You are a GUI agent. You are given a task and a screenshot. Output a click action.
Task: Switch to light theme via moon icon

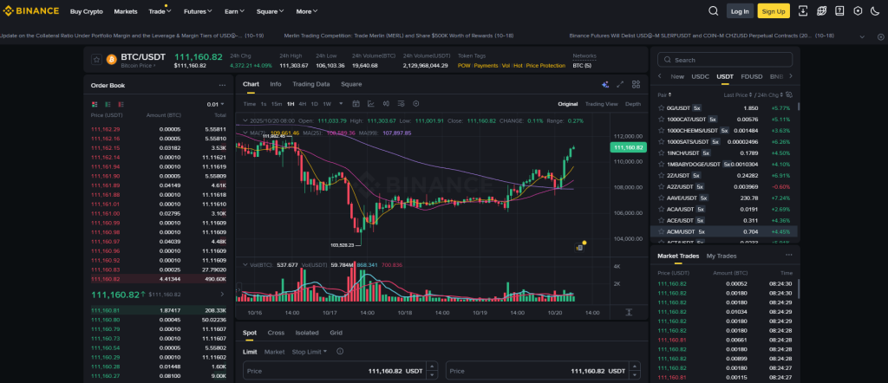tap(875, 10)
